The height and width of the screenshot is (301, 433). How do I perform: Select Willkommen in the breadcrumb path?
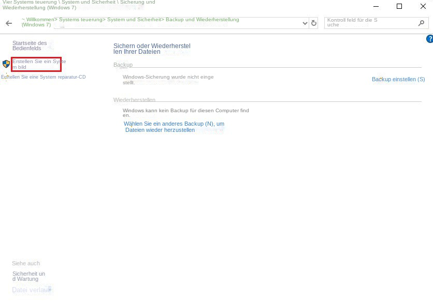coord(40,20)
